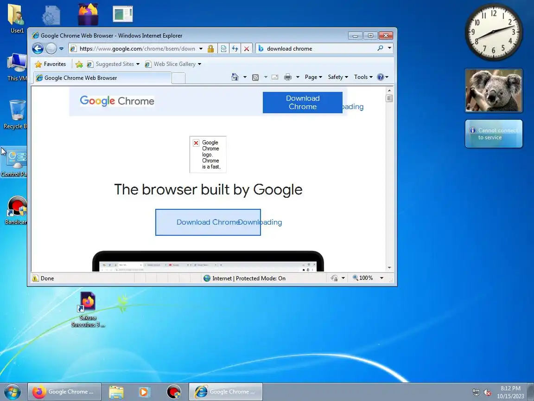Click 'Cannot connect to service' gadget
534x401 pixels.
(494, 134)
